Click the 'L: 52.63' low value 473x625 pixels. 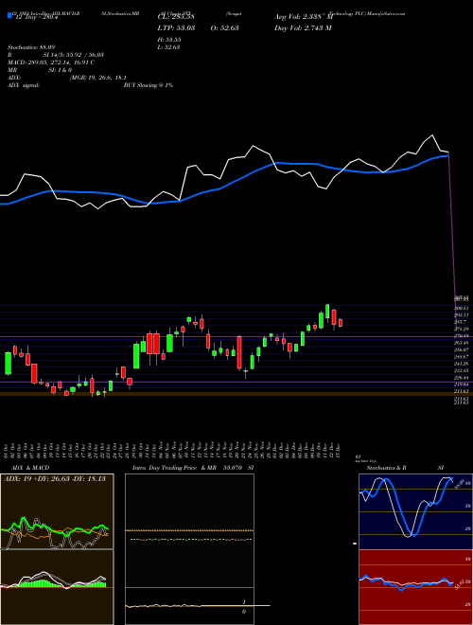tap(169, 47)
